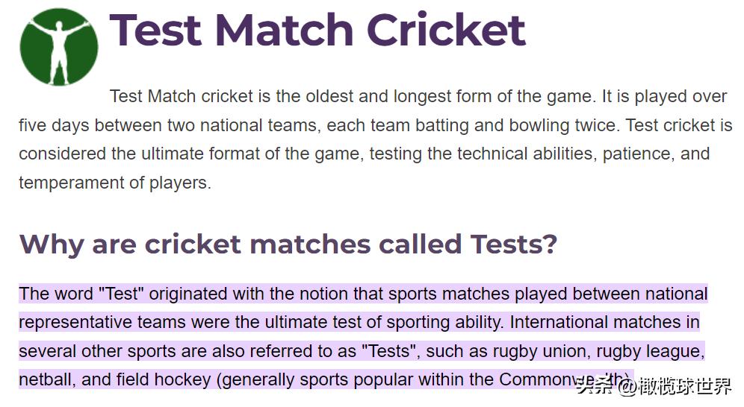
Task: Click the watermark text at bottom right
Action: (654, 386)
